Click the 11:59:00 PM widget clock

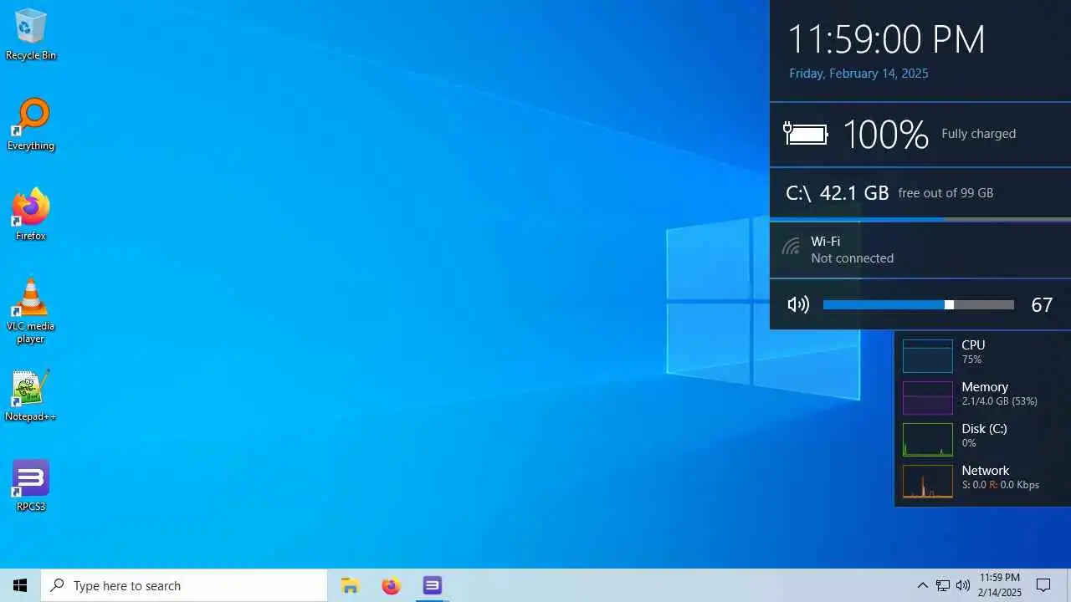pos(887,39)
